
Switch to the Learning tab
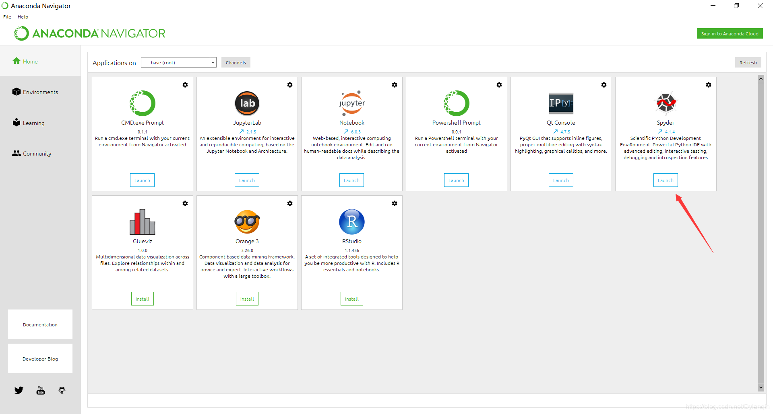point(40,123)
